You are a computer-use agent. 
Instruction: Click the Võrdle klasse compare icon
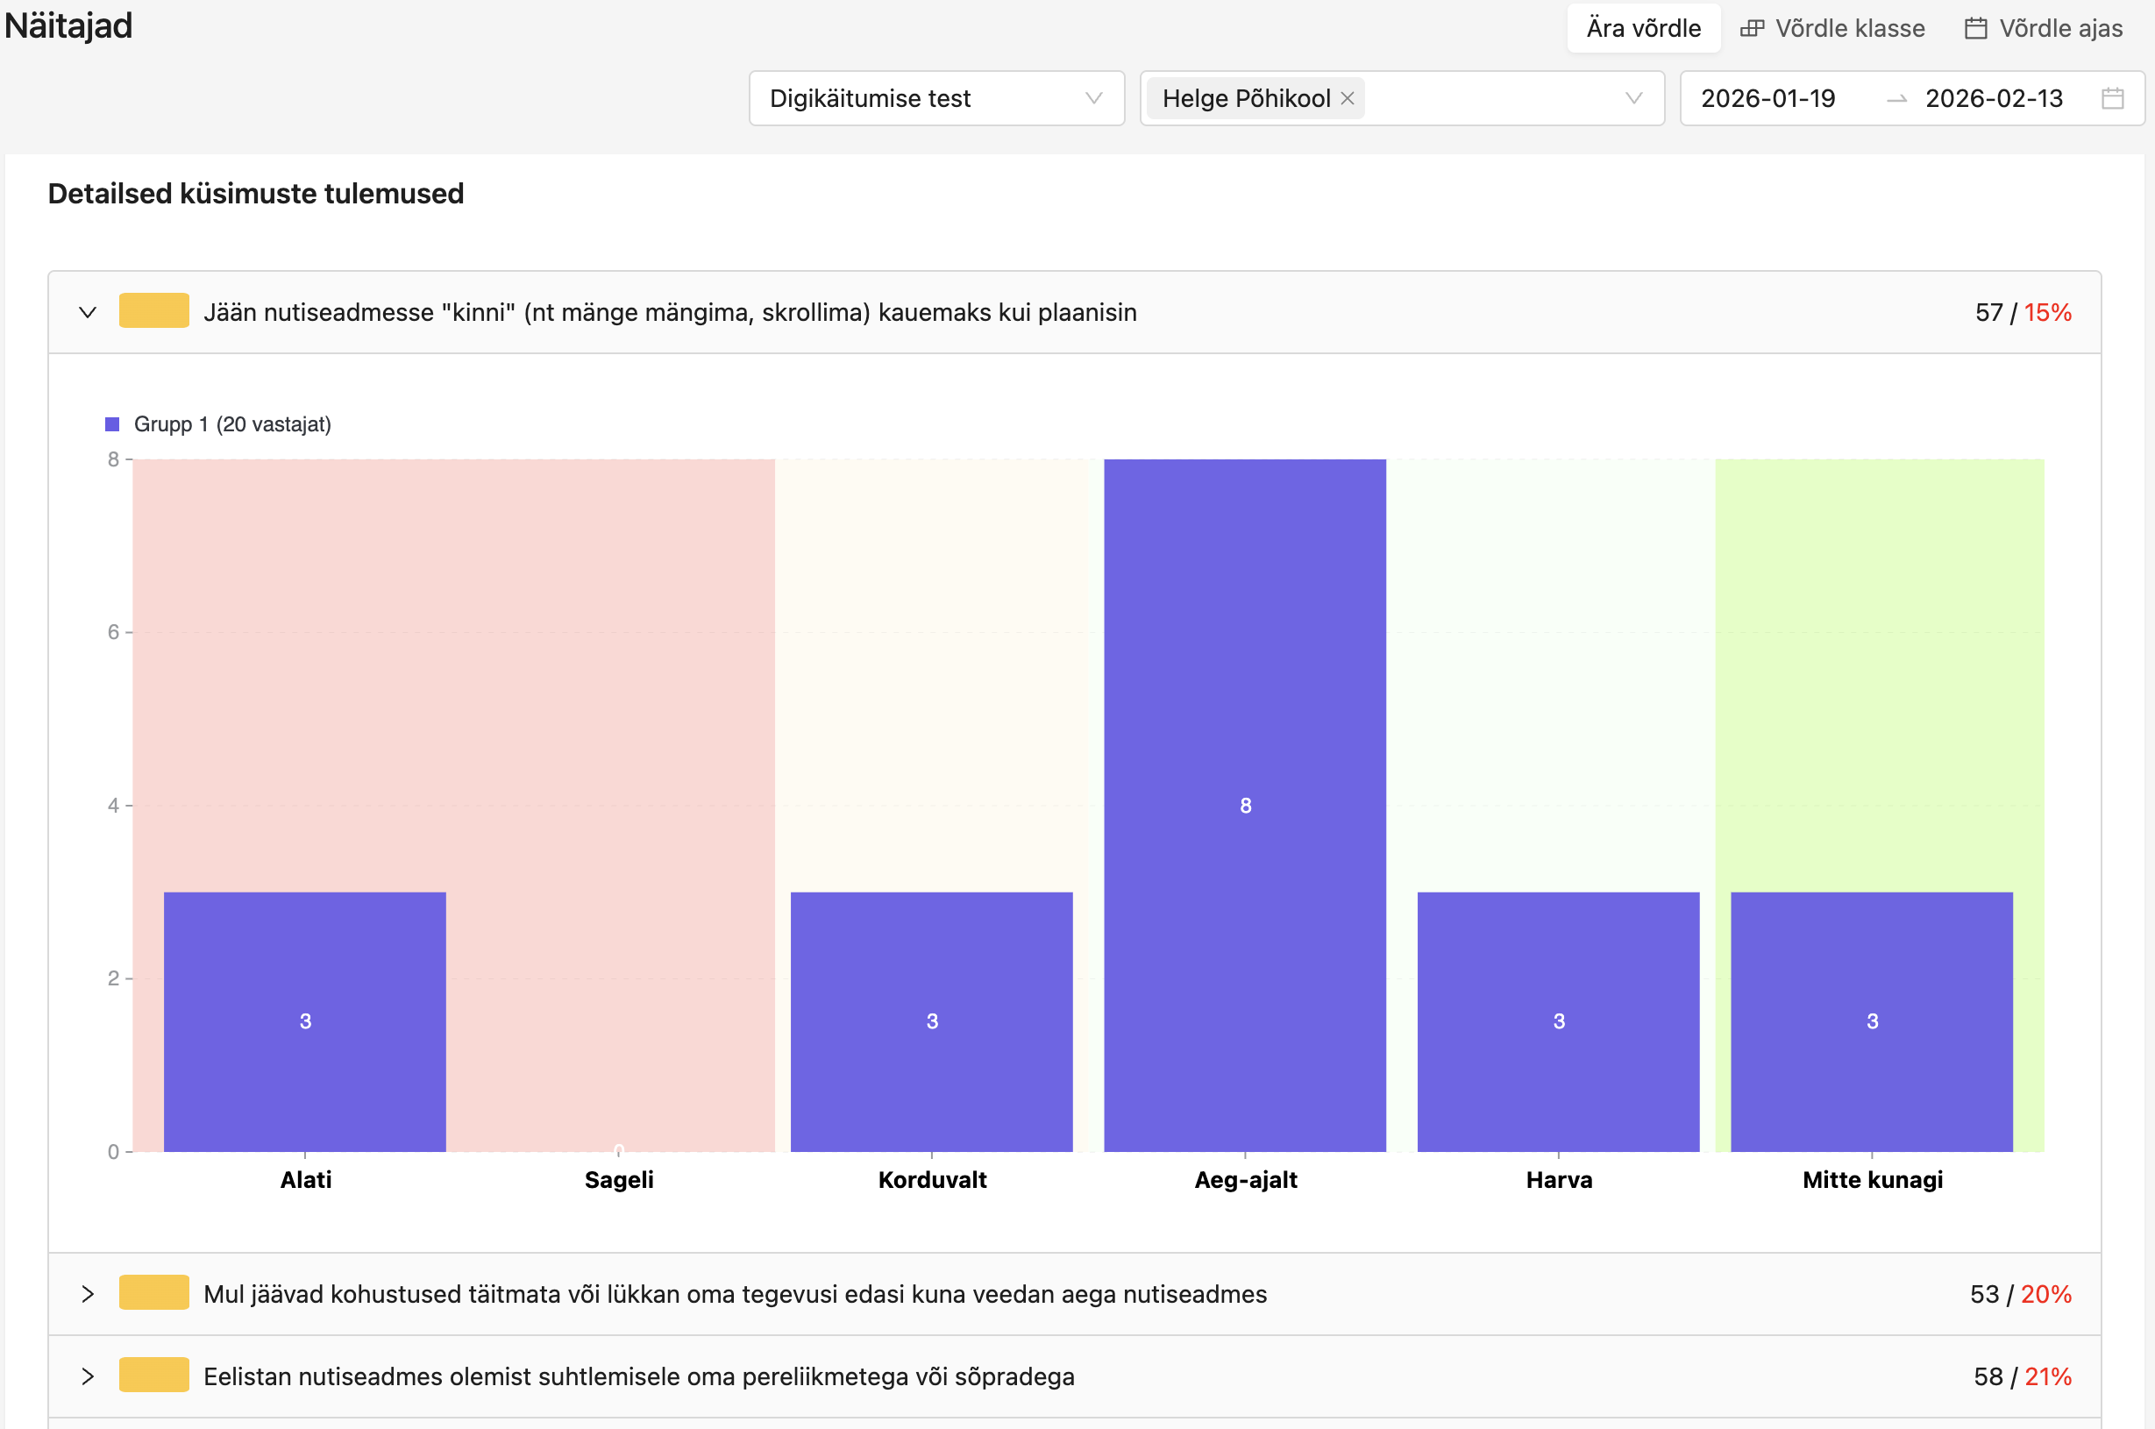[x=1752, y=28]
